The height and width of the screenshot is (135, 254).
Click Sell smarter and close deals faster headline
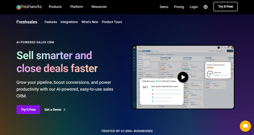pyautogui.click(x=57, y=62)
